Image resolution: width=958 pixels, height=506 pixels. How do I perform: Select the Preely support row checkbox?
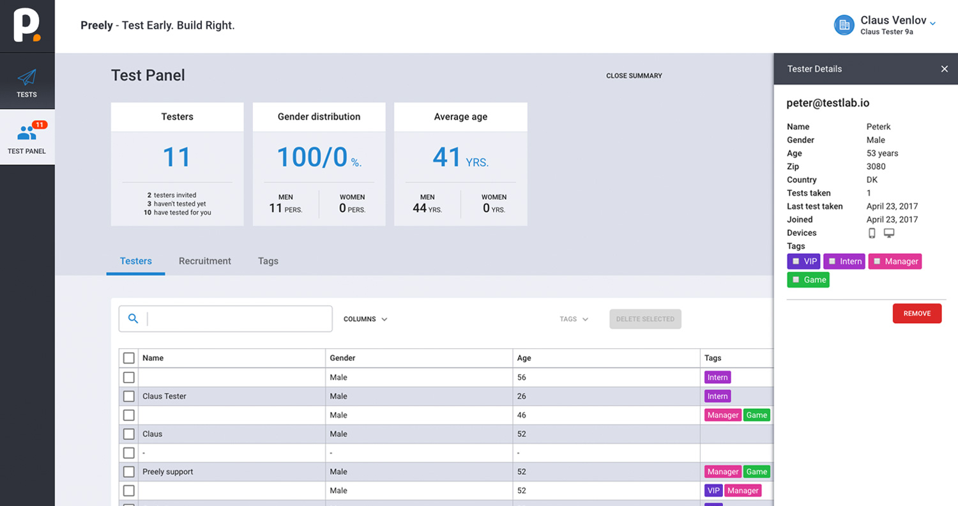[x=128, y=471]
